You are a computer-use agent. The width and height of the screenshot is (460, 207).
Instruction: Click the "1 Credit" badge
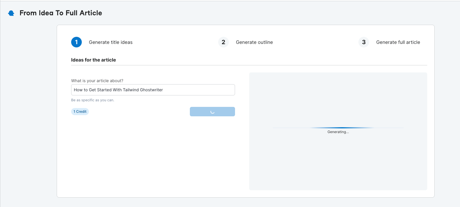[x=80, y=112]
